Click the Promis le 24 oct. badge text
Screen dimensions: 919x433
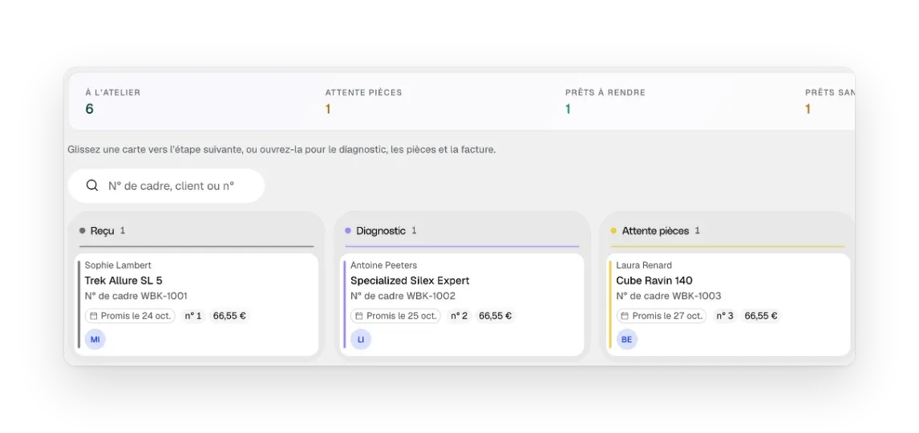(x=136, y=316)
